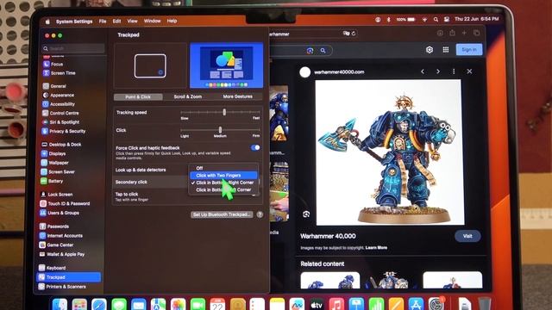Open the Apple menu
The image size is (552, 310).
coord(47,22)
